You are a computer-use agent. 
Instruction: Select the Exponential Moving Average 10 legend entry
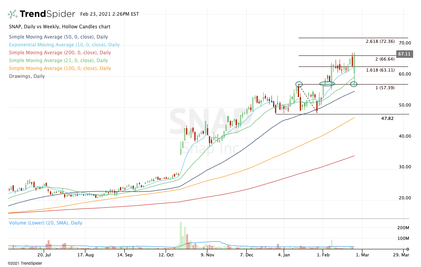point(64,45)
